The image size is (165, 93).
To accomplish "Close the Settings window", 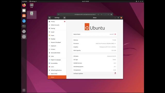I will 121,18.
